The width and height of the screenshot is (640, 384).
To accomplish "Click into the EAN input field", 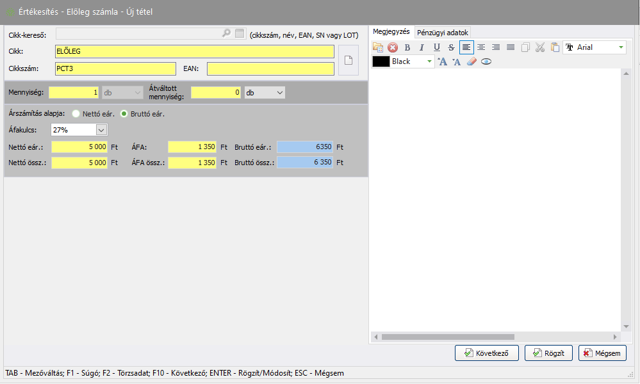I will point(270,69).
